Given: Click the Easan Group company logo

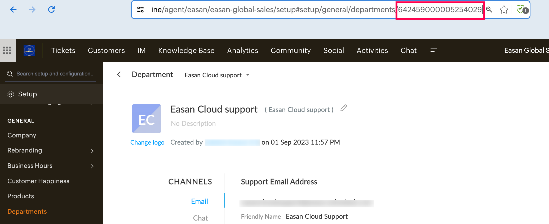Looking at the screenshot, I should (x=29, y=50).
